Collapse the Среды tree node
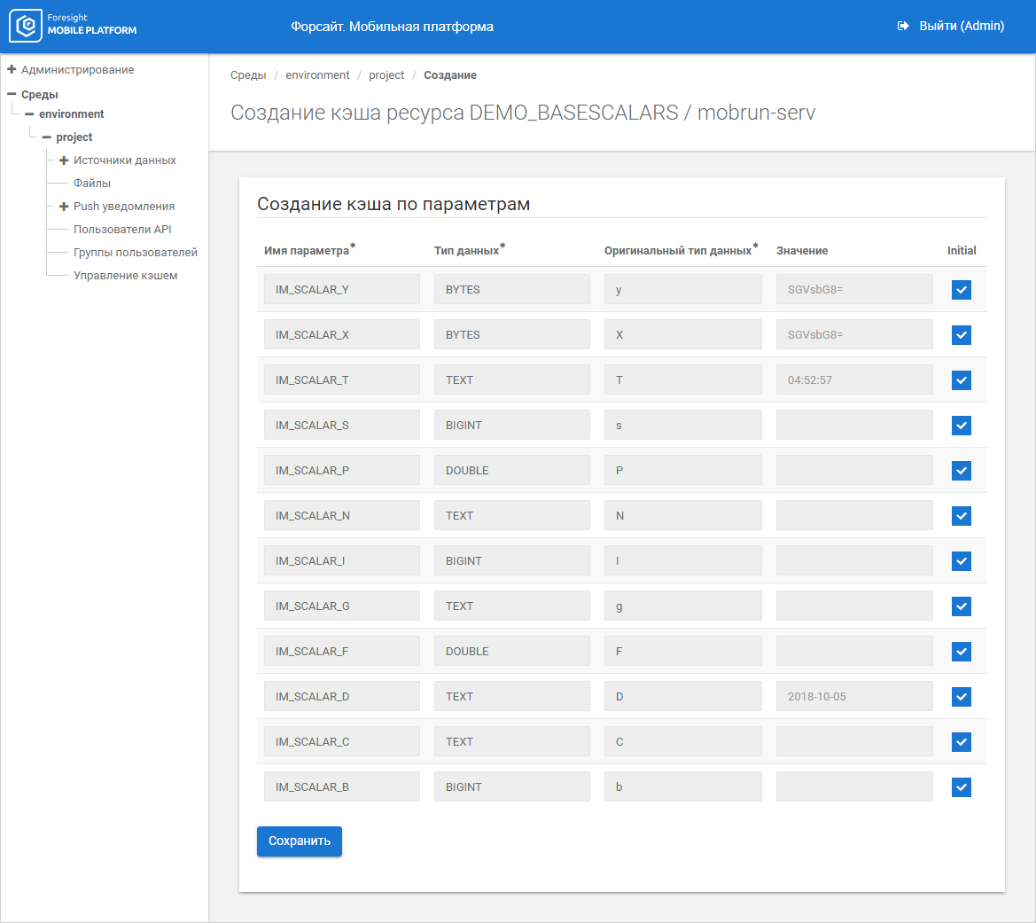The width and height of the screenshot is (1036, 923). (x=12, y=95)
